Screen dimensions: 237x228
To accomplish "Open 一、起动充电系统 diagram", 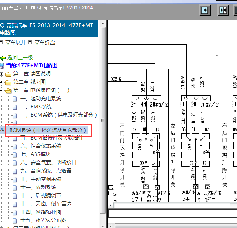I will click(41, 99).
